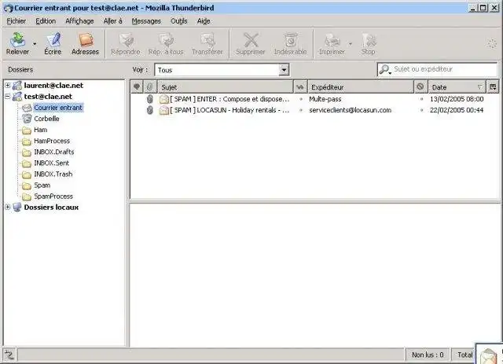Select the Courrier entrant folder
The image size is (503, 364).
tap(58, 108)
